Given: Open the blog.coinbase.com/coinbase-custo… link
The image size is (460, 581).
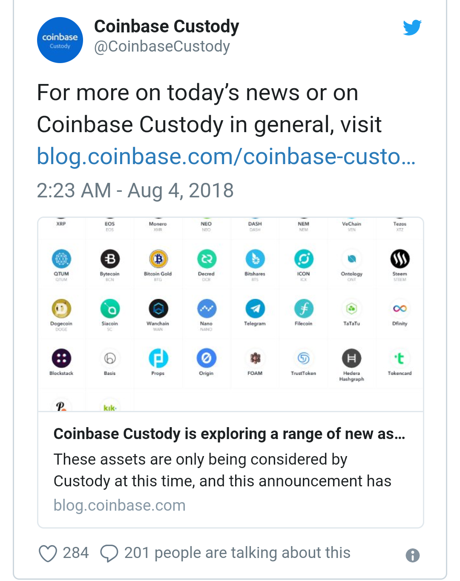Looking at the screenshot, I should coord(226,156).
